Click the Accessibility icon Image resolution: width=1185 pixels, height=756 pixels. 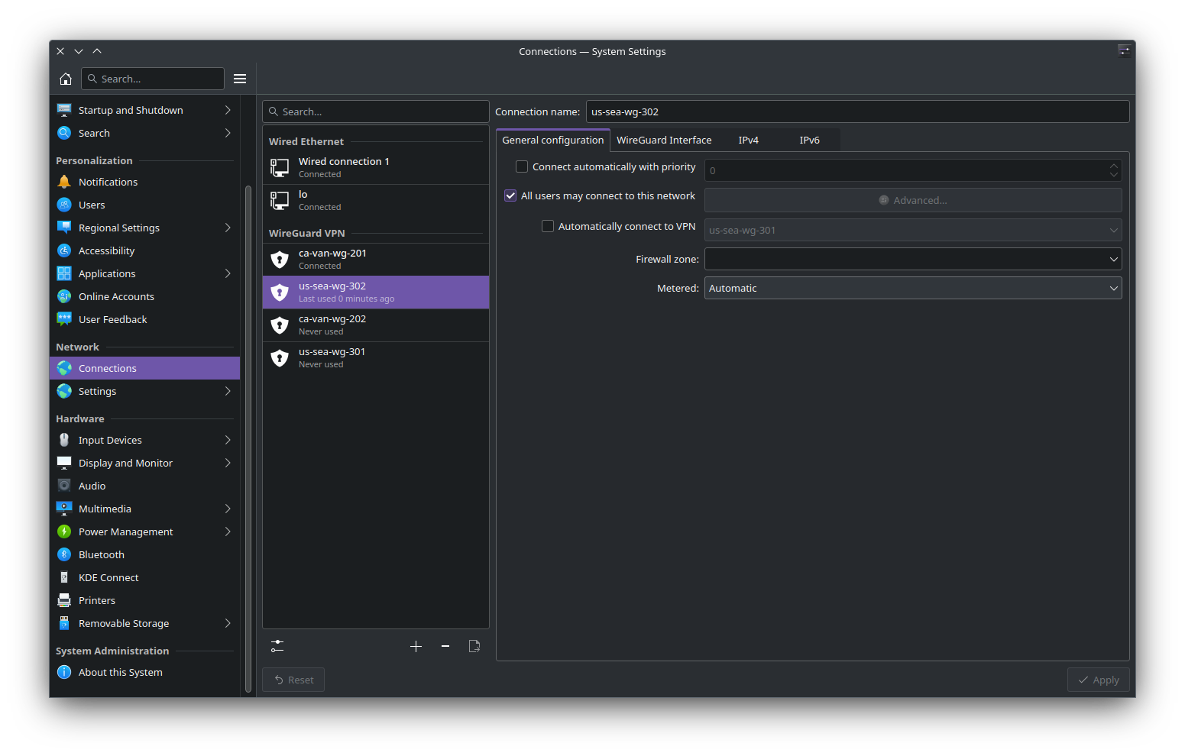pyautogui.click(x=64, y=250)
